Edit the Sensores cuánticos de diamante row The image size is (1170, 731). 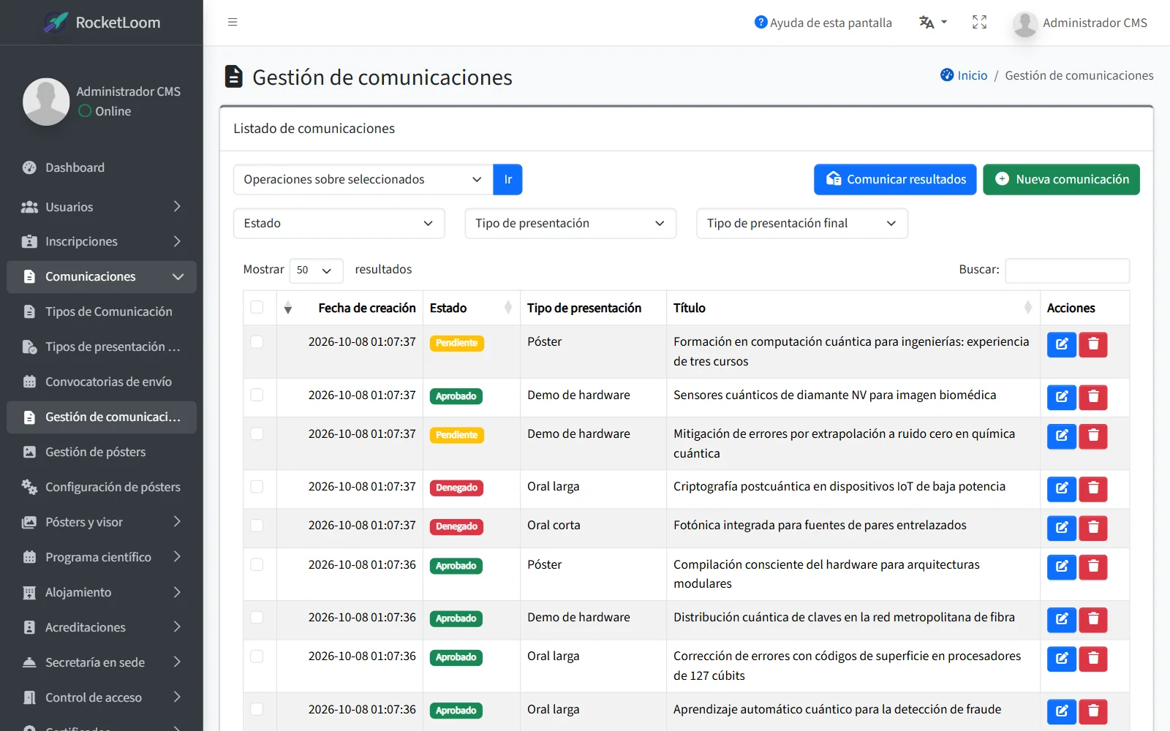[1062, 397]
